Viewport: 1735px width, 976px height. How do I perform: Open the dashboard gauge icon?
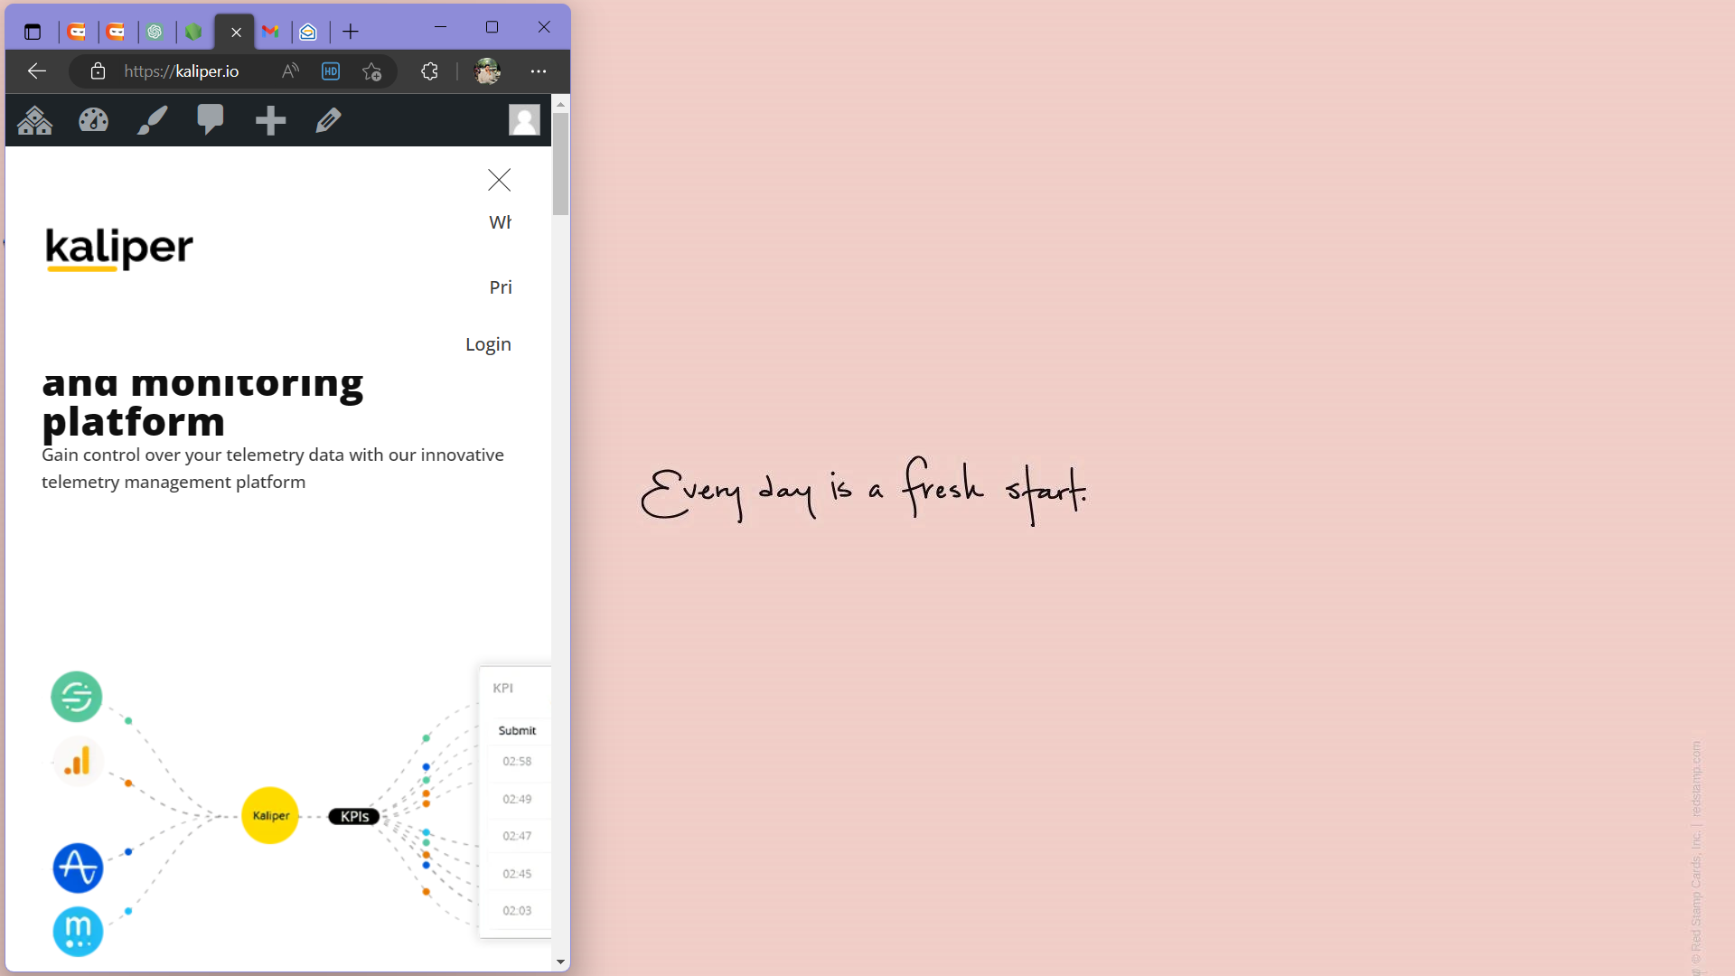(x=93, y=120)
